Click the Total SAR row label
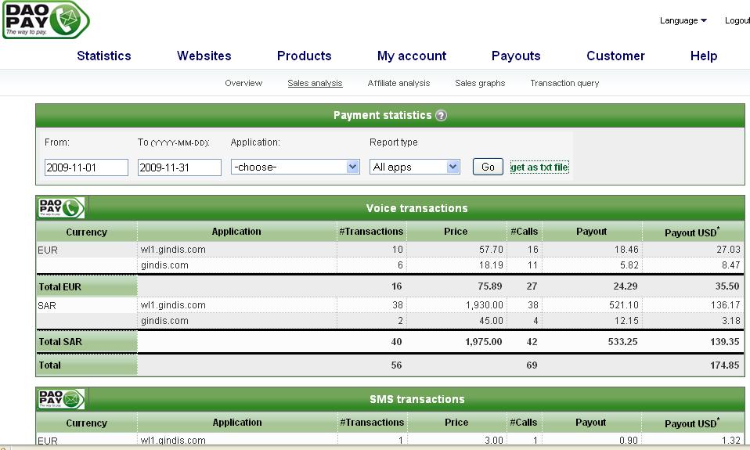 (60, 342)
